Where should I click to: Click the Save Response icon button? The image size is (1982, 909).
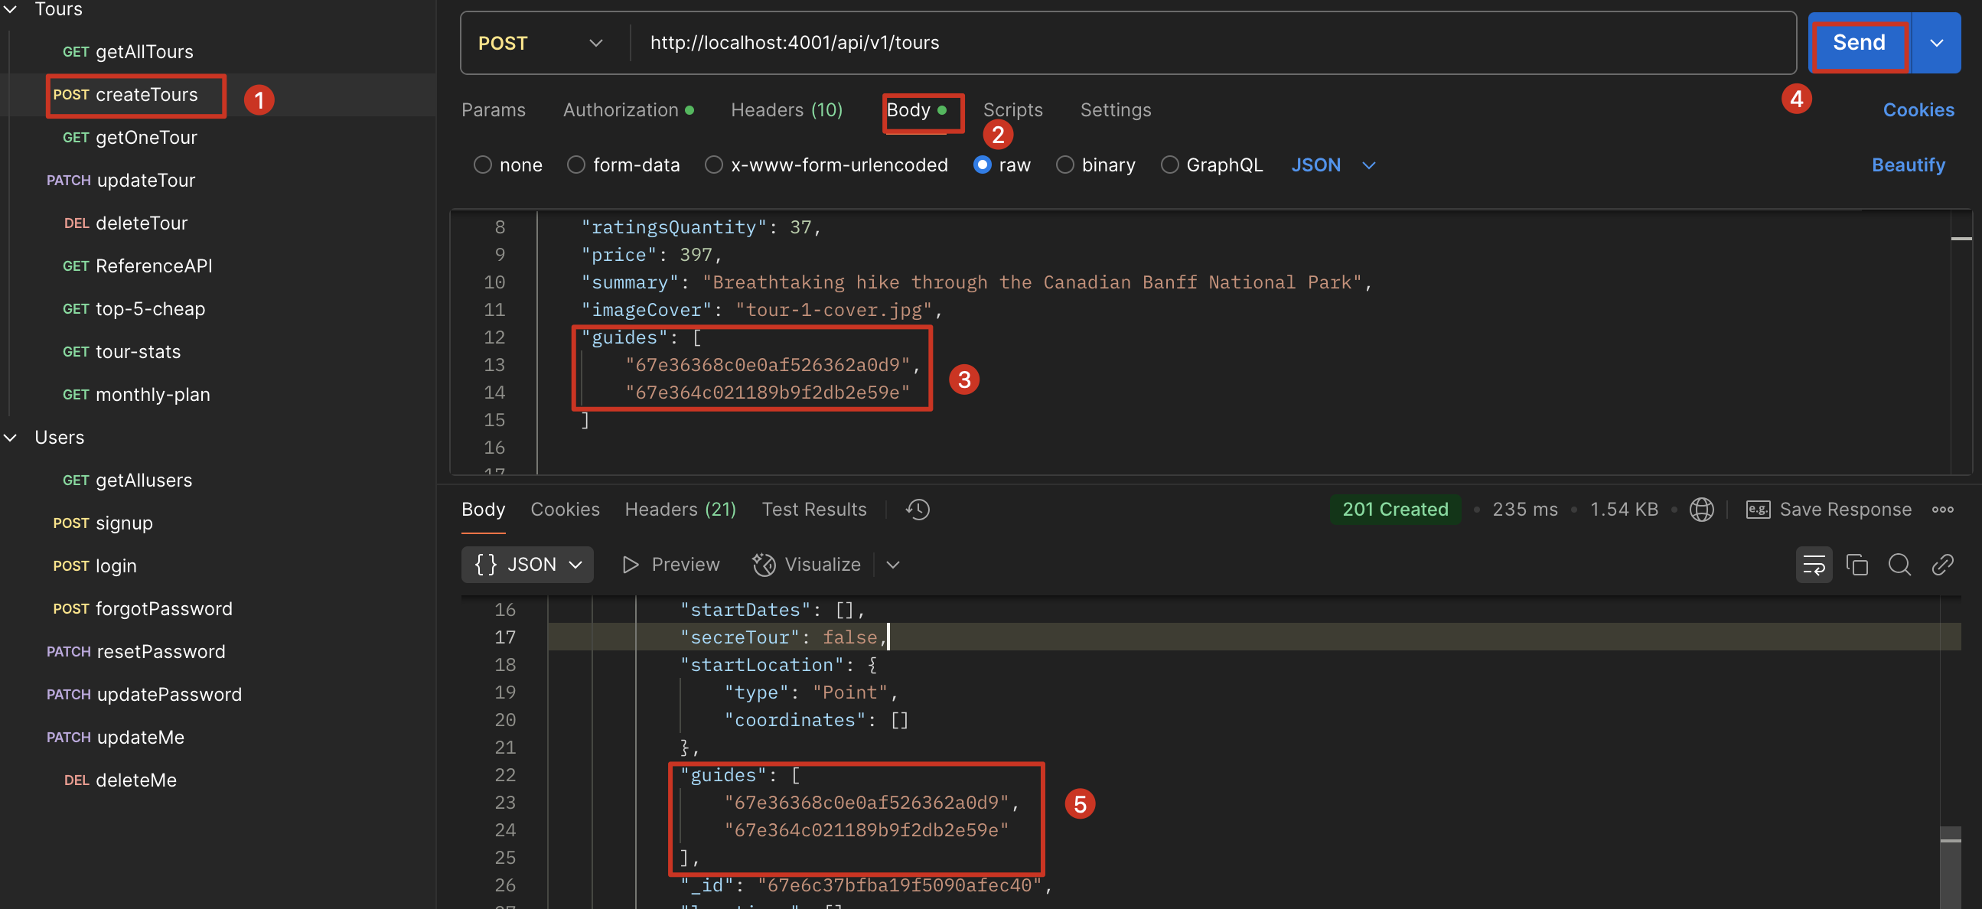[x=1758, y=509]
